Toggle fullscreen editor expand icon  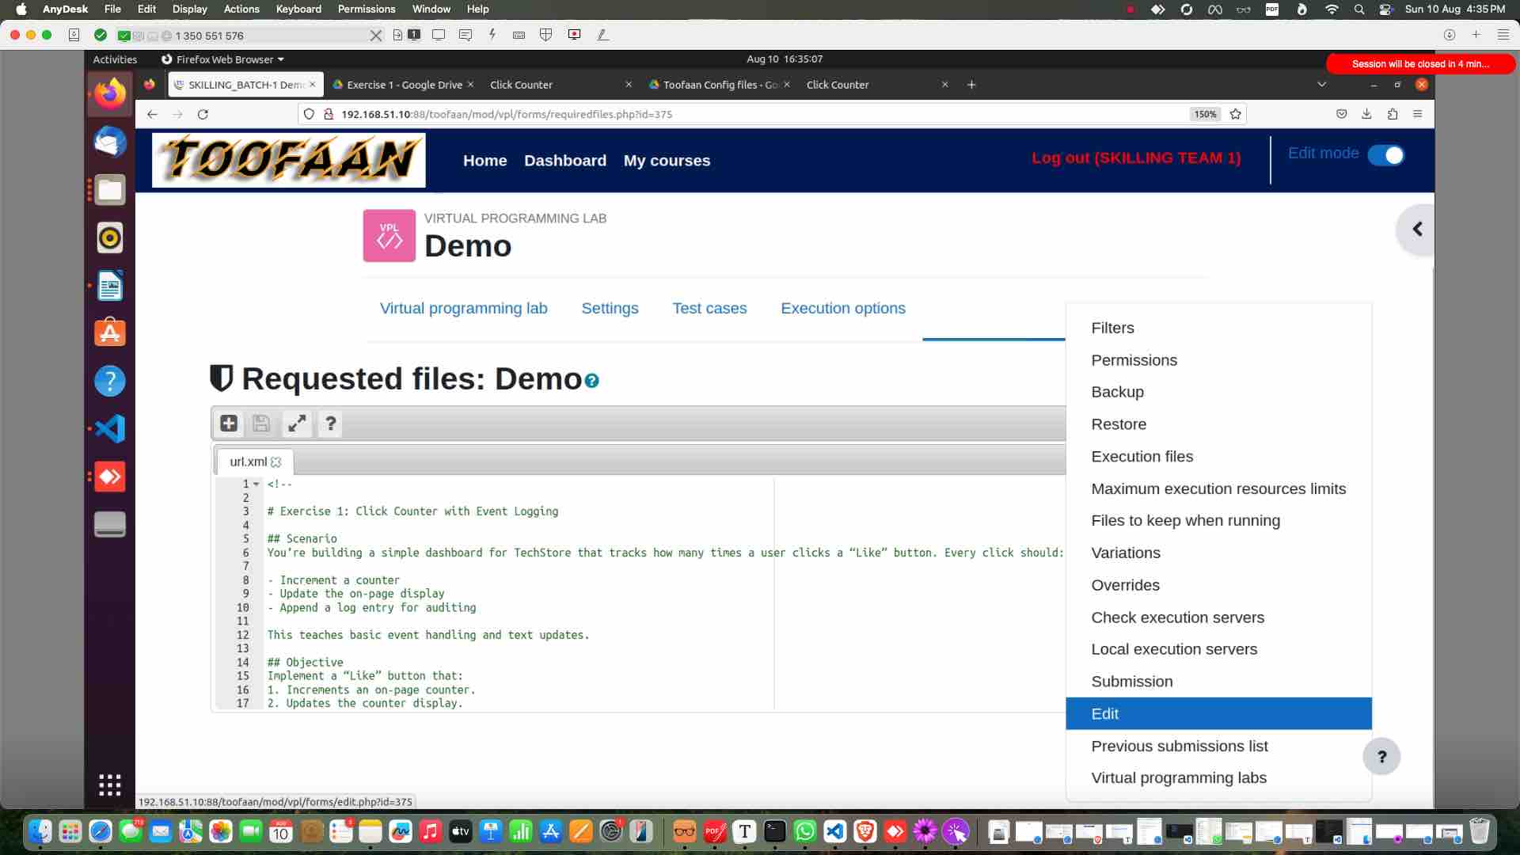click(x=297, y=424)
